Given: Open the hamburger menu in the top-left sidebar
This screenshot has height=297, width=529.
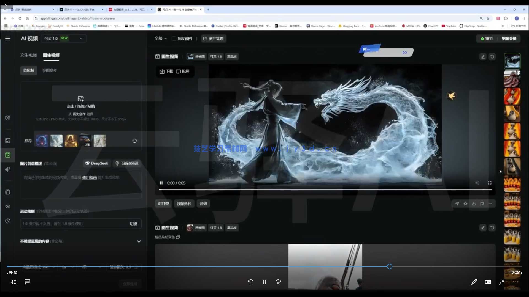Looking at the screenshot, I should click(8, 38).
